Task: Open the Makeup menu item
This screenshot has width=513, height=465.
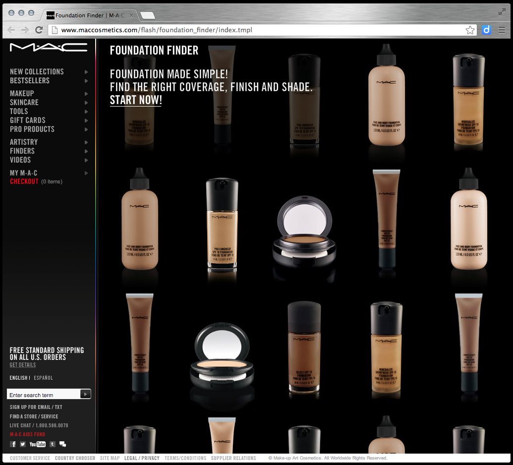Action: (22, 94)
